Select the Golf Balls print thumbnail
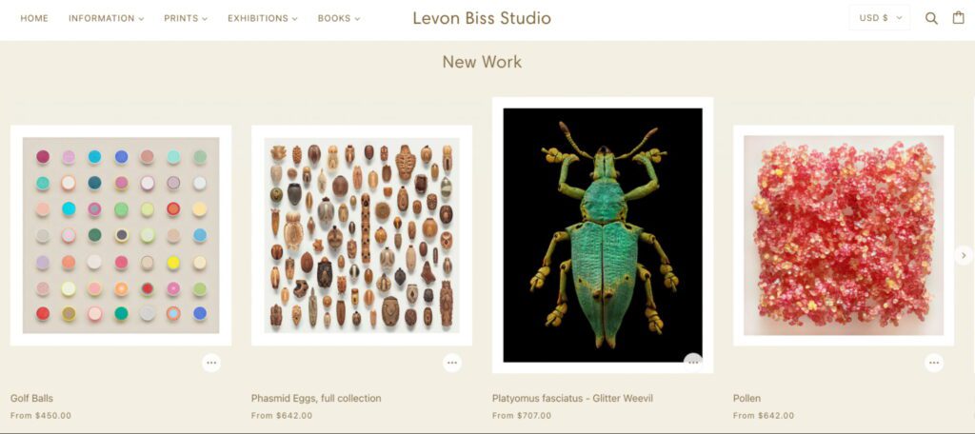Viewport: 975px width, 434px height. point(121,236)
